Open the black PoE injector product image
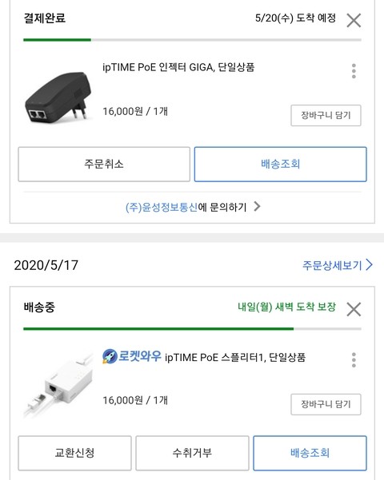The height and width of the screenshot is (480, 384). coord(58,97)
